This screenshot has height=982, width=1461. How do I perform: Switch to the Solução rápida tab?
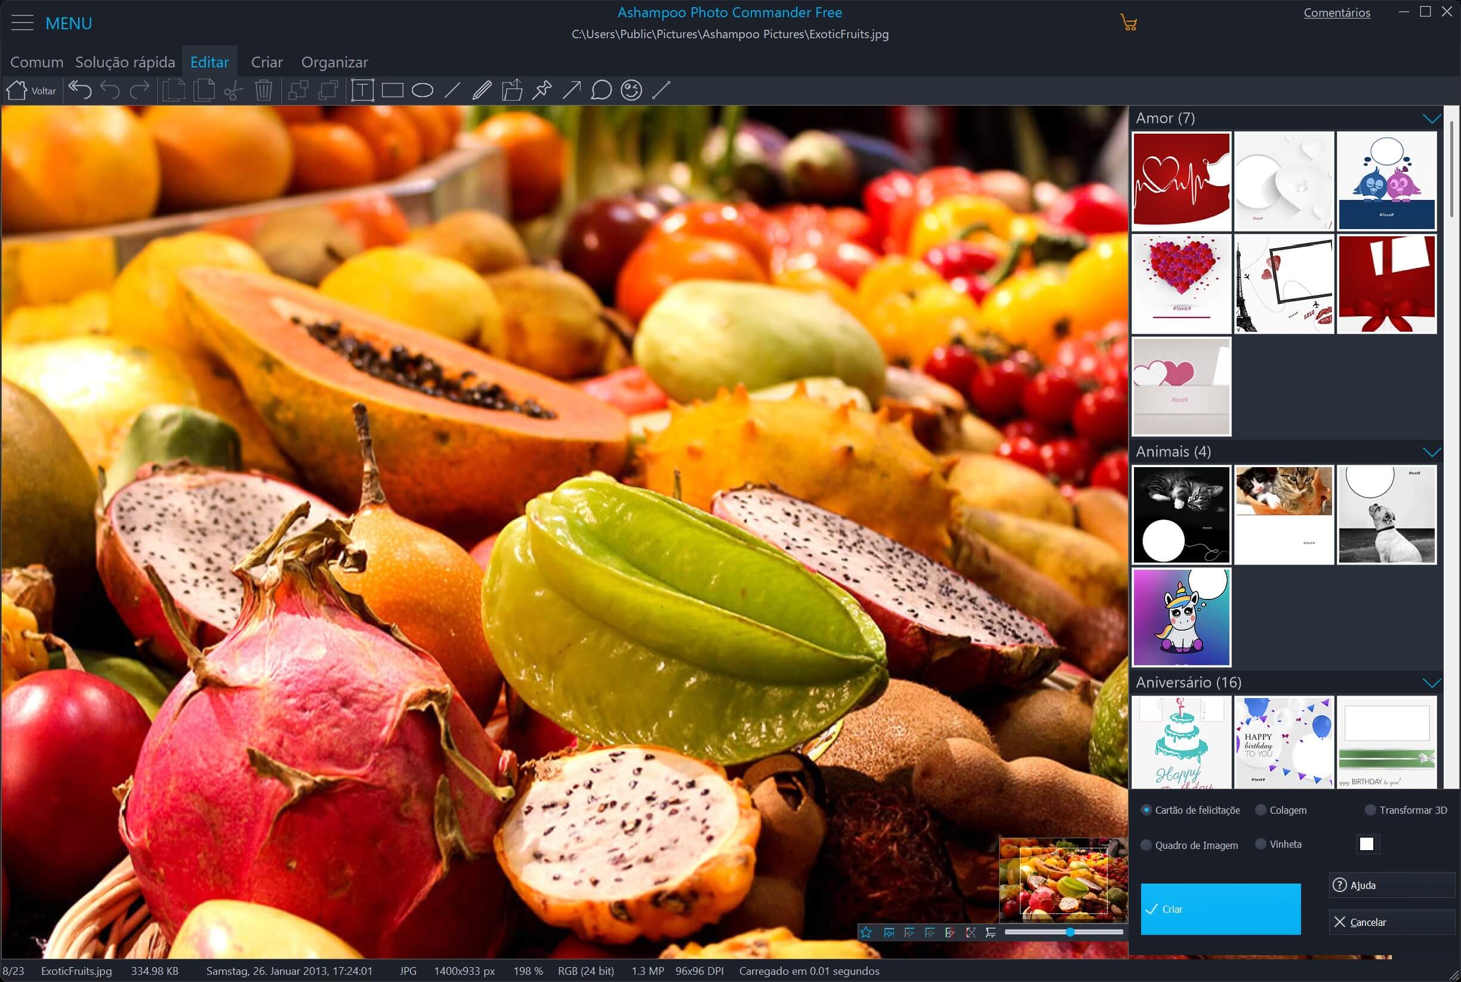(125, 62)
